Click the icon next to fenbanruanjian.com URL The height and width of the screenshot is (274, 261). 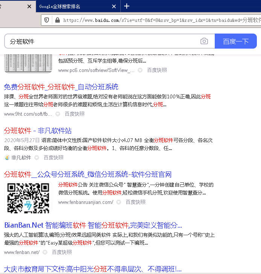tap(118, 202)
